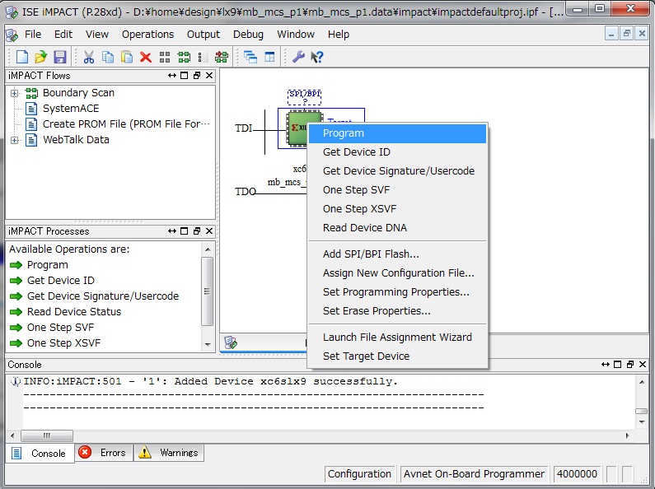Run Get Device ID in Processes panel
Image resolution: width=655 pixels, height=489 pixels.
(x=52, y=281)
